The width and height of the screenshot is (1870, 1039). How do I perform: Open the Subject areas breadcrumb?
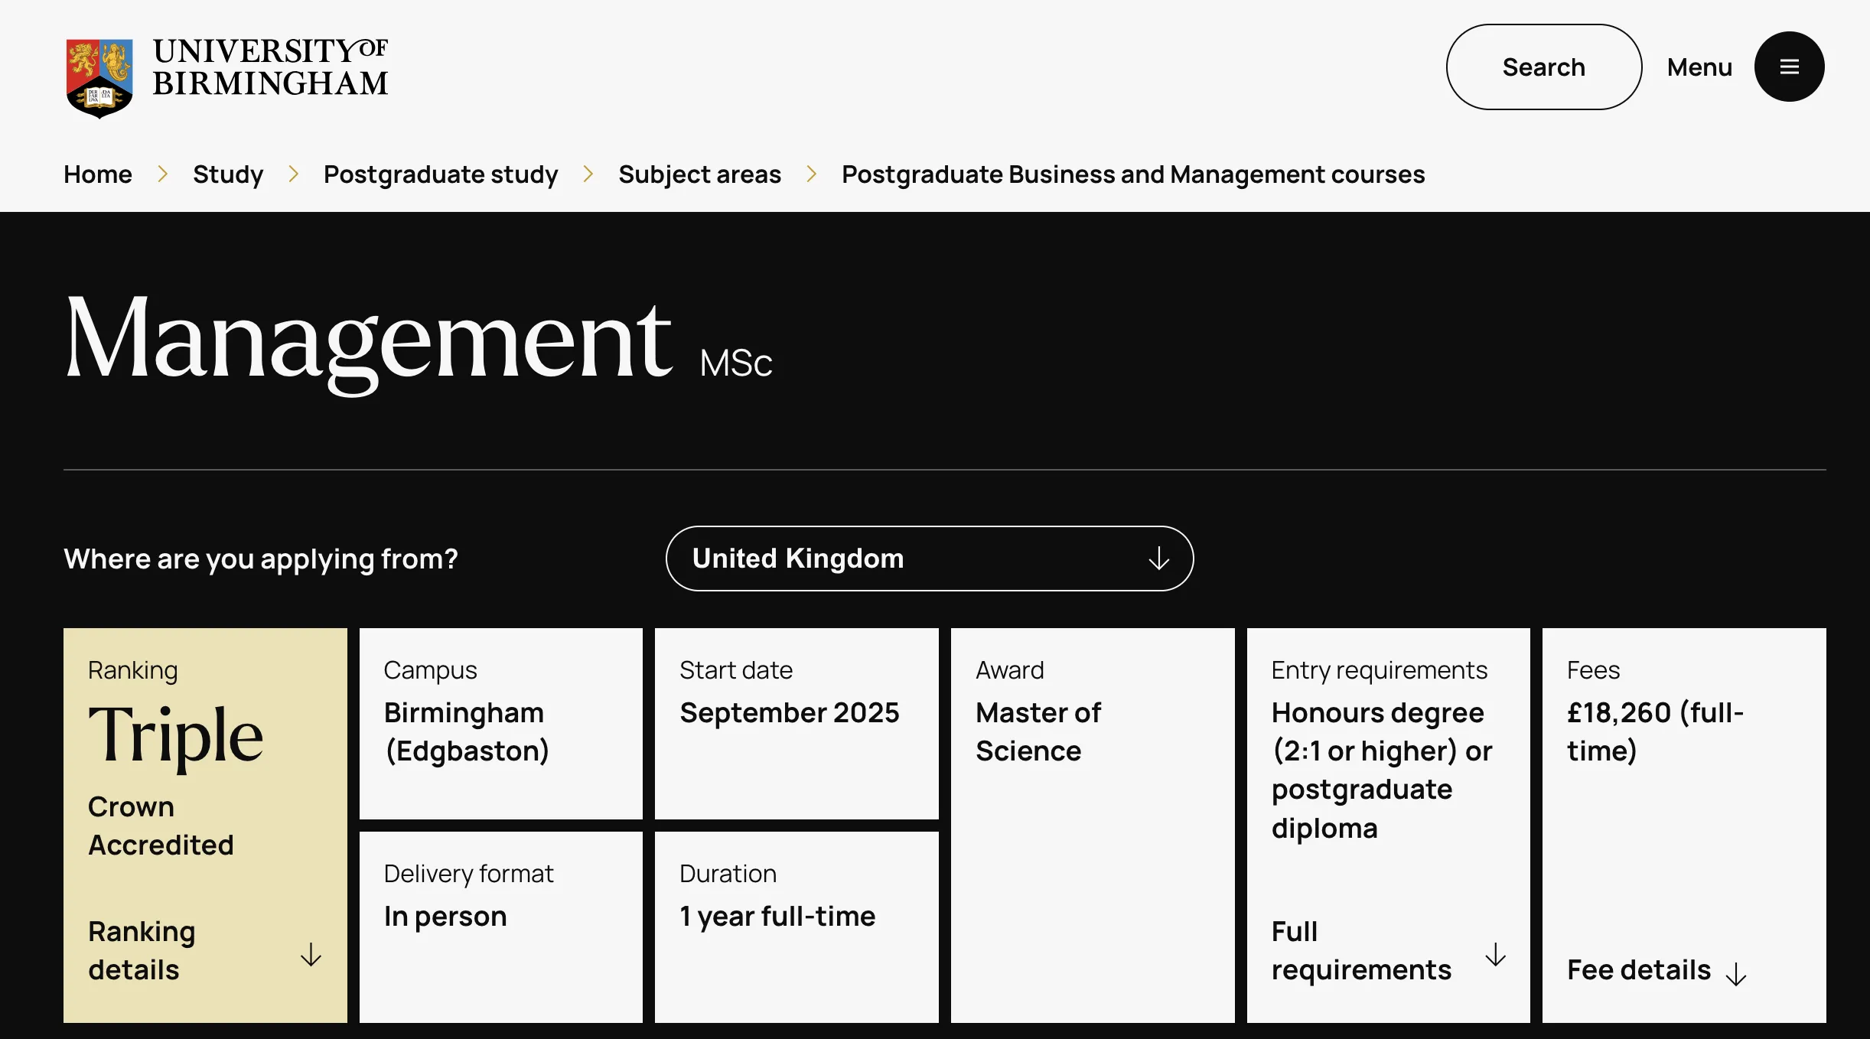[699, 174]
